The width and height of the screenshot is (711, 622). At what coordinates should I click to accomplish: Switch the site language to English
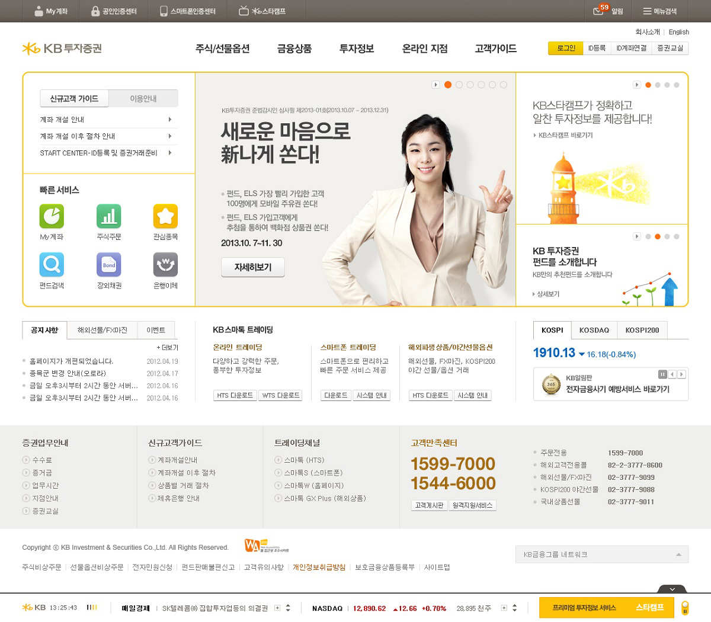click(679, 32)
